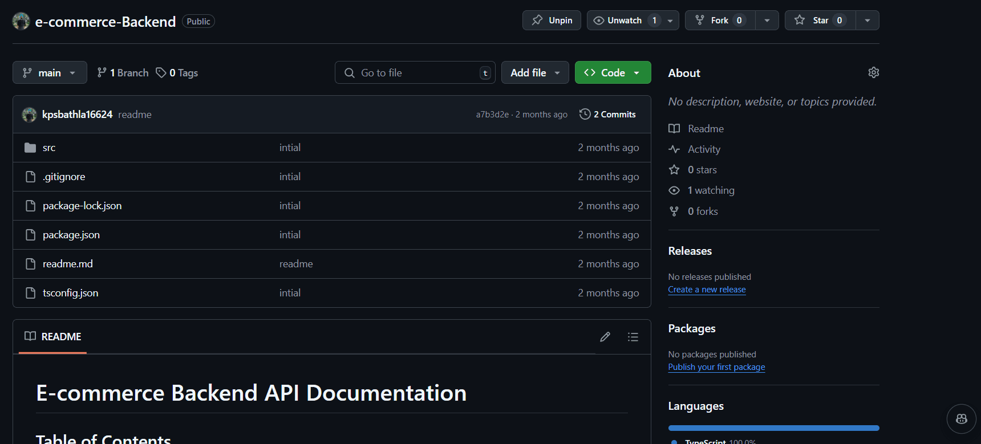Open the repository owner avatar beside e-commerce-Backend

pos(21,21)
